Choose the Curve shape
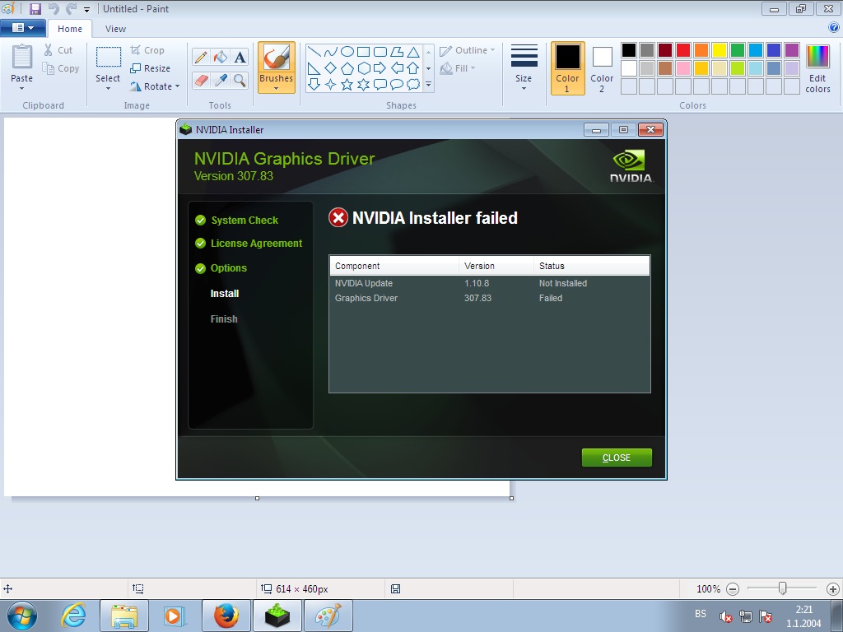Screen dimensions: 843x632 tap(331, 52)
